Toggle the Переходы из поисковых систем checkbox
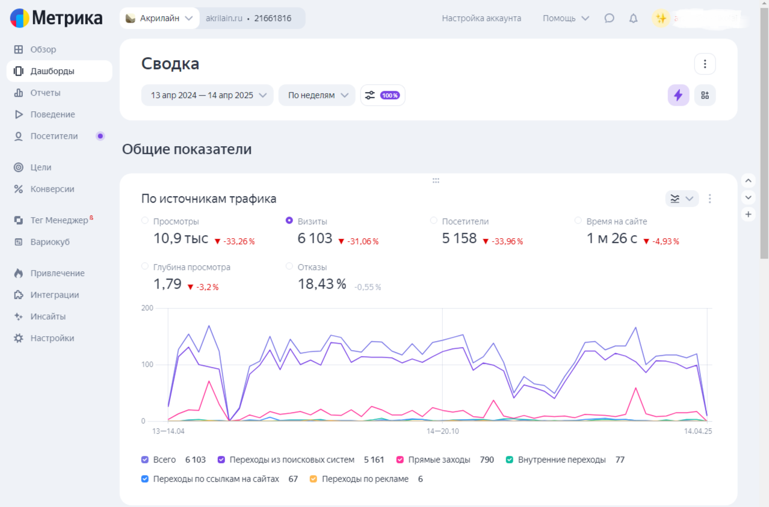This screenshot has width=769, height=507. [222, 459]
